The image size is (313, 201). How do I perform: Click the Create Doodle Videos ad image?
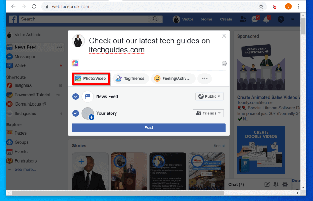261,149
